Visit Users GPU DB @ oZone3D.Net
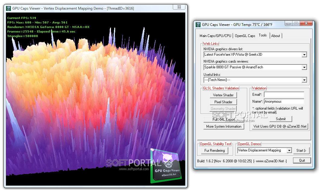Viewport: 319px width, 190px height. (280, 126)
